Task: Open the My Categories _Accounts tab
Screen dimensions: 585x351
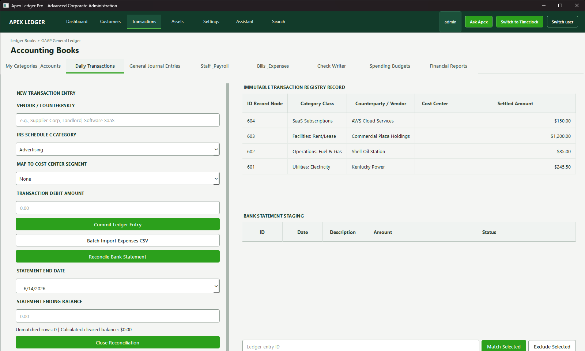Action: [x=33, y=66]
